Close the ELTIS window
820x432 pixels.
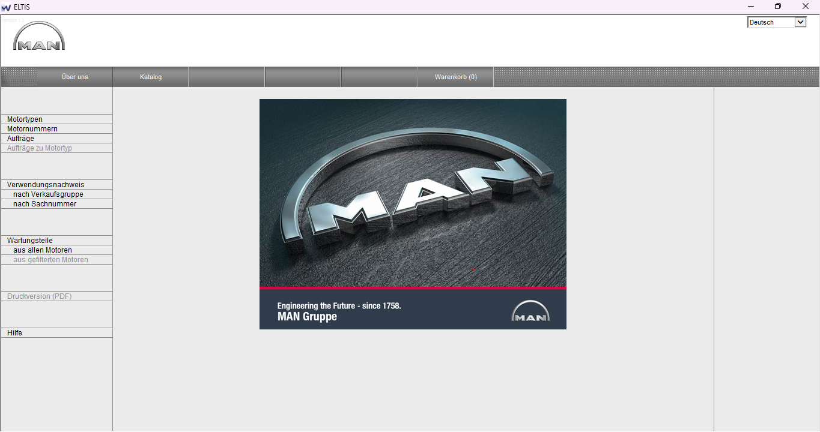(x=806, y=7)
